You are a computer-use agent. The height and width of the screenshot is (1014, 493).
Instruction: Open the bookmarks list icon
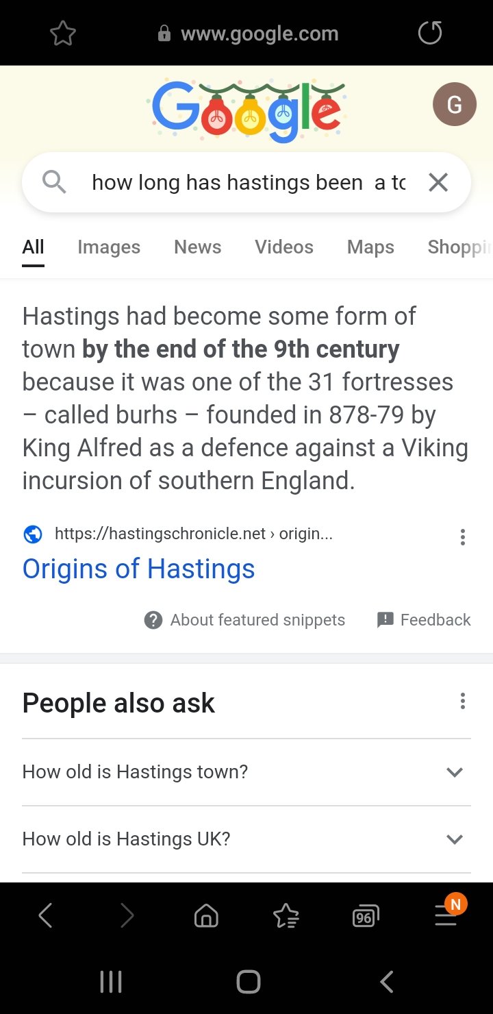(286, 915)
